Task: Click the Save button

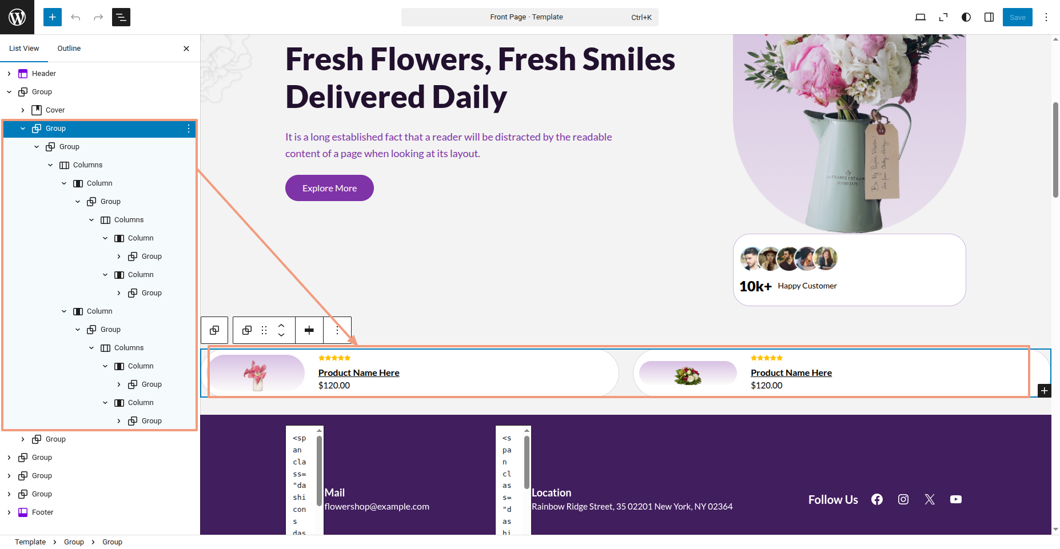Action: [1017, 17]
